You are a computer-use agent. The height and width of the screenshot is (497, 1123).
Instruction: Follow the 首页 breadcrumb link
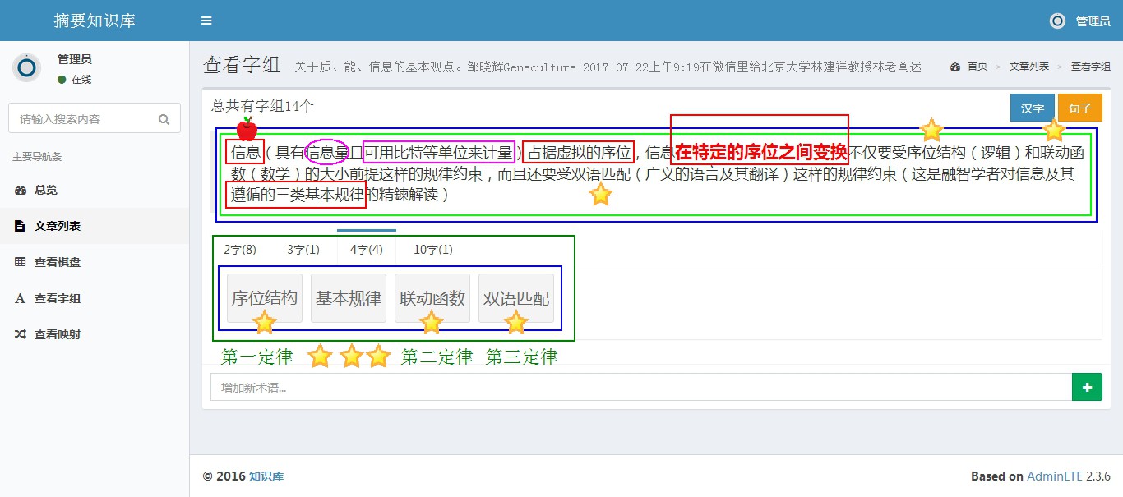977,67
